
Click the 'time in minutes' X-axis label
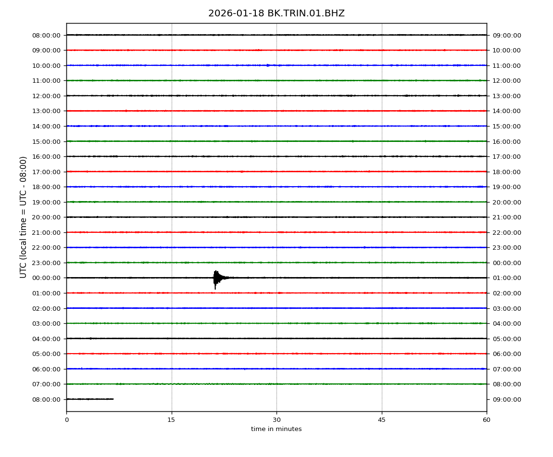pos(276,429)
